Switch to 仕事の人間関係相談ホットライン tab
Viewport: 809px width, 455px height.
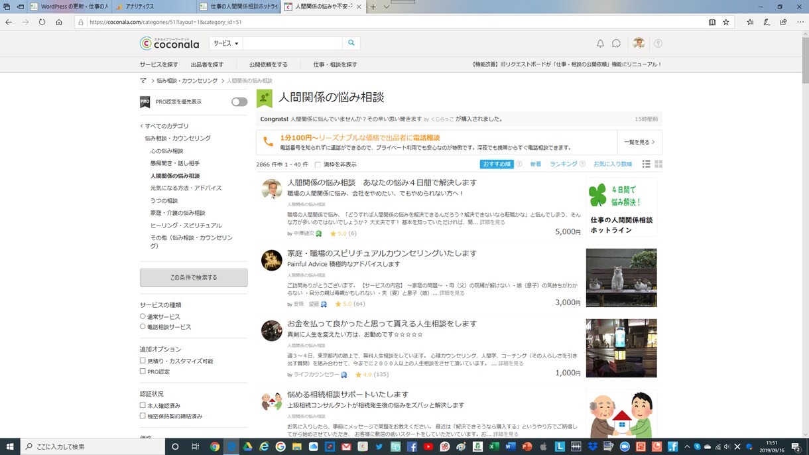pyautogui.click(x=238, y=7)
